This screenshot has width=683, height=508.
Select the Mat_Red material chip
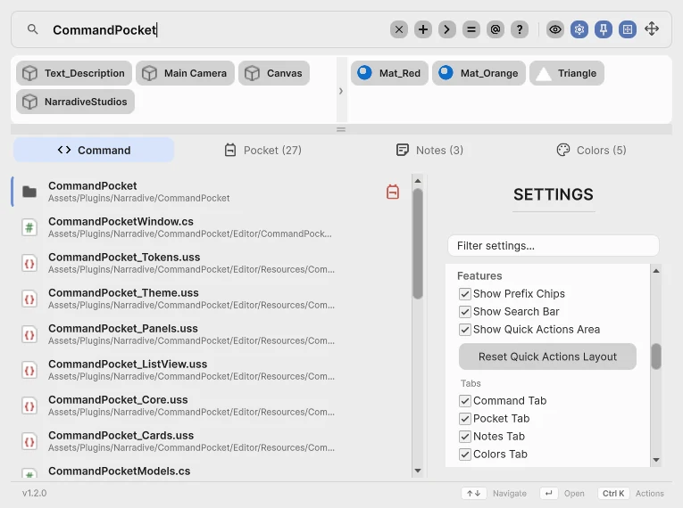(389, 73)
